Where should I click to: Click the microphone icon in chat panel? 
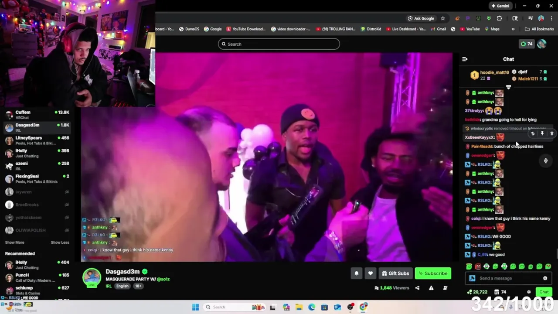545,161
